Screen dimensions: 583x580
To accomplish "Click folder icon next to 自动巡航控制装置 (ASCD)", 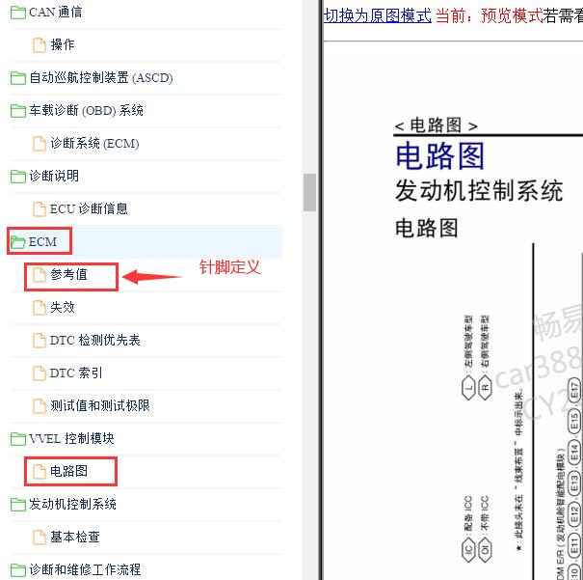I will coord(18,78).
